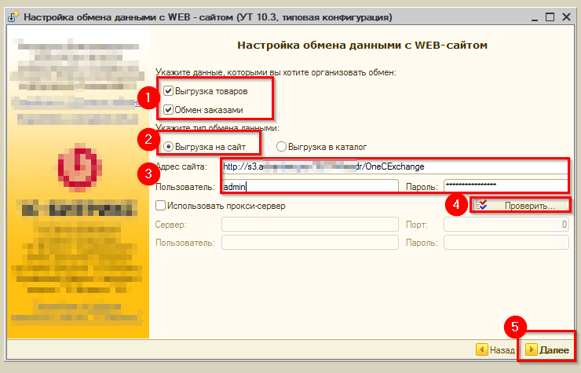Click the proxy Порт number field
This screenshot has width=581, height=373.
pos(505,225)
